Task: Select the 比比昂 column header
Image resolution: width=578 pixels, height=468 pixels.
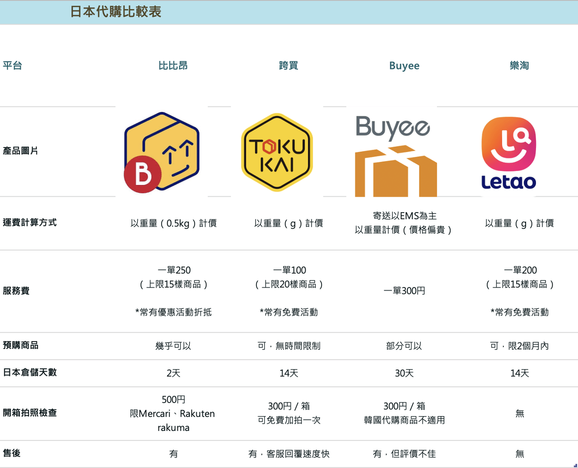Action: [173, 66]
